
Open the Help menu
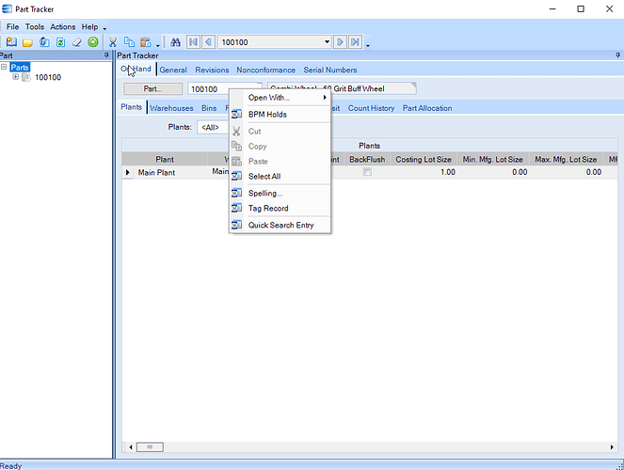(89, 26)
